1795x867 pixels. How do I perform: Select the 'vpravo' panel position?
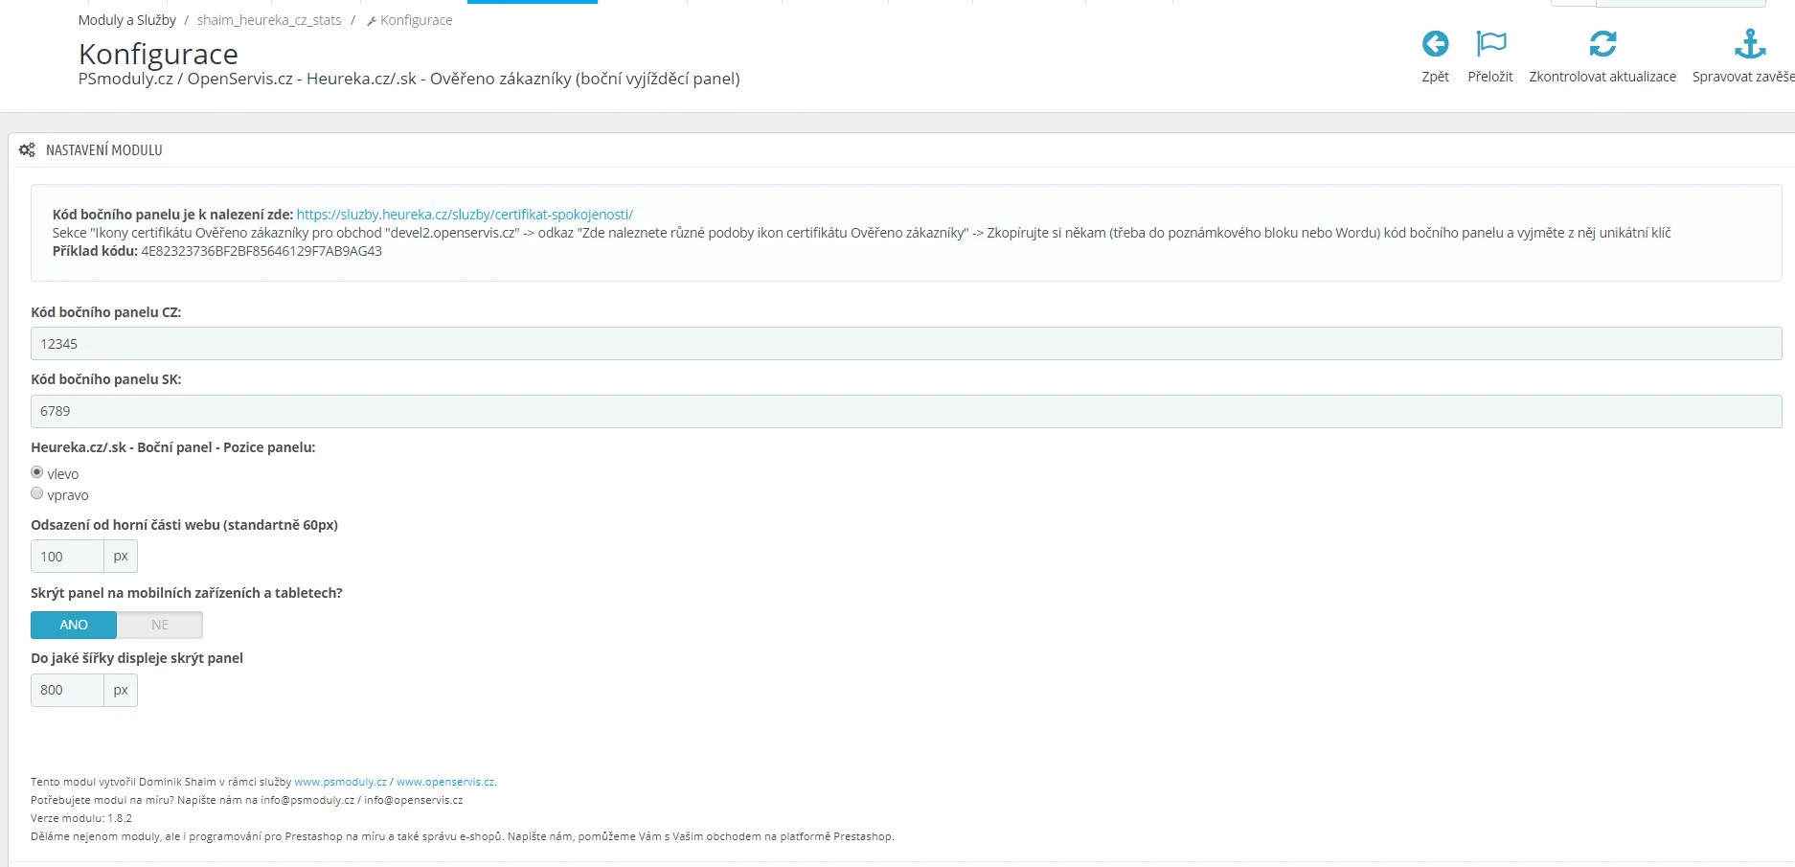tap(37, 493)
